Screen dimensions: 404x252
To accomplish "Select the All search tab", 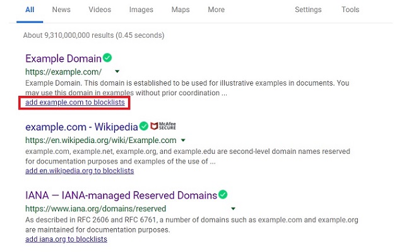I will coord(30,10).
